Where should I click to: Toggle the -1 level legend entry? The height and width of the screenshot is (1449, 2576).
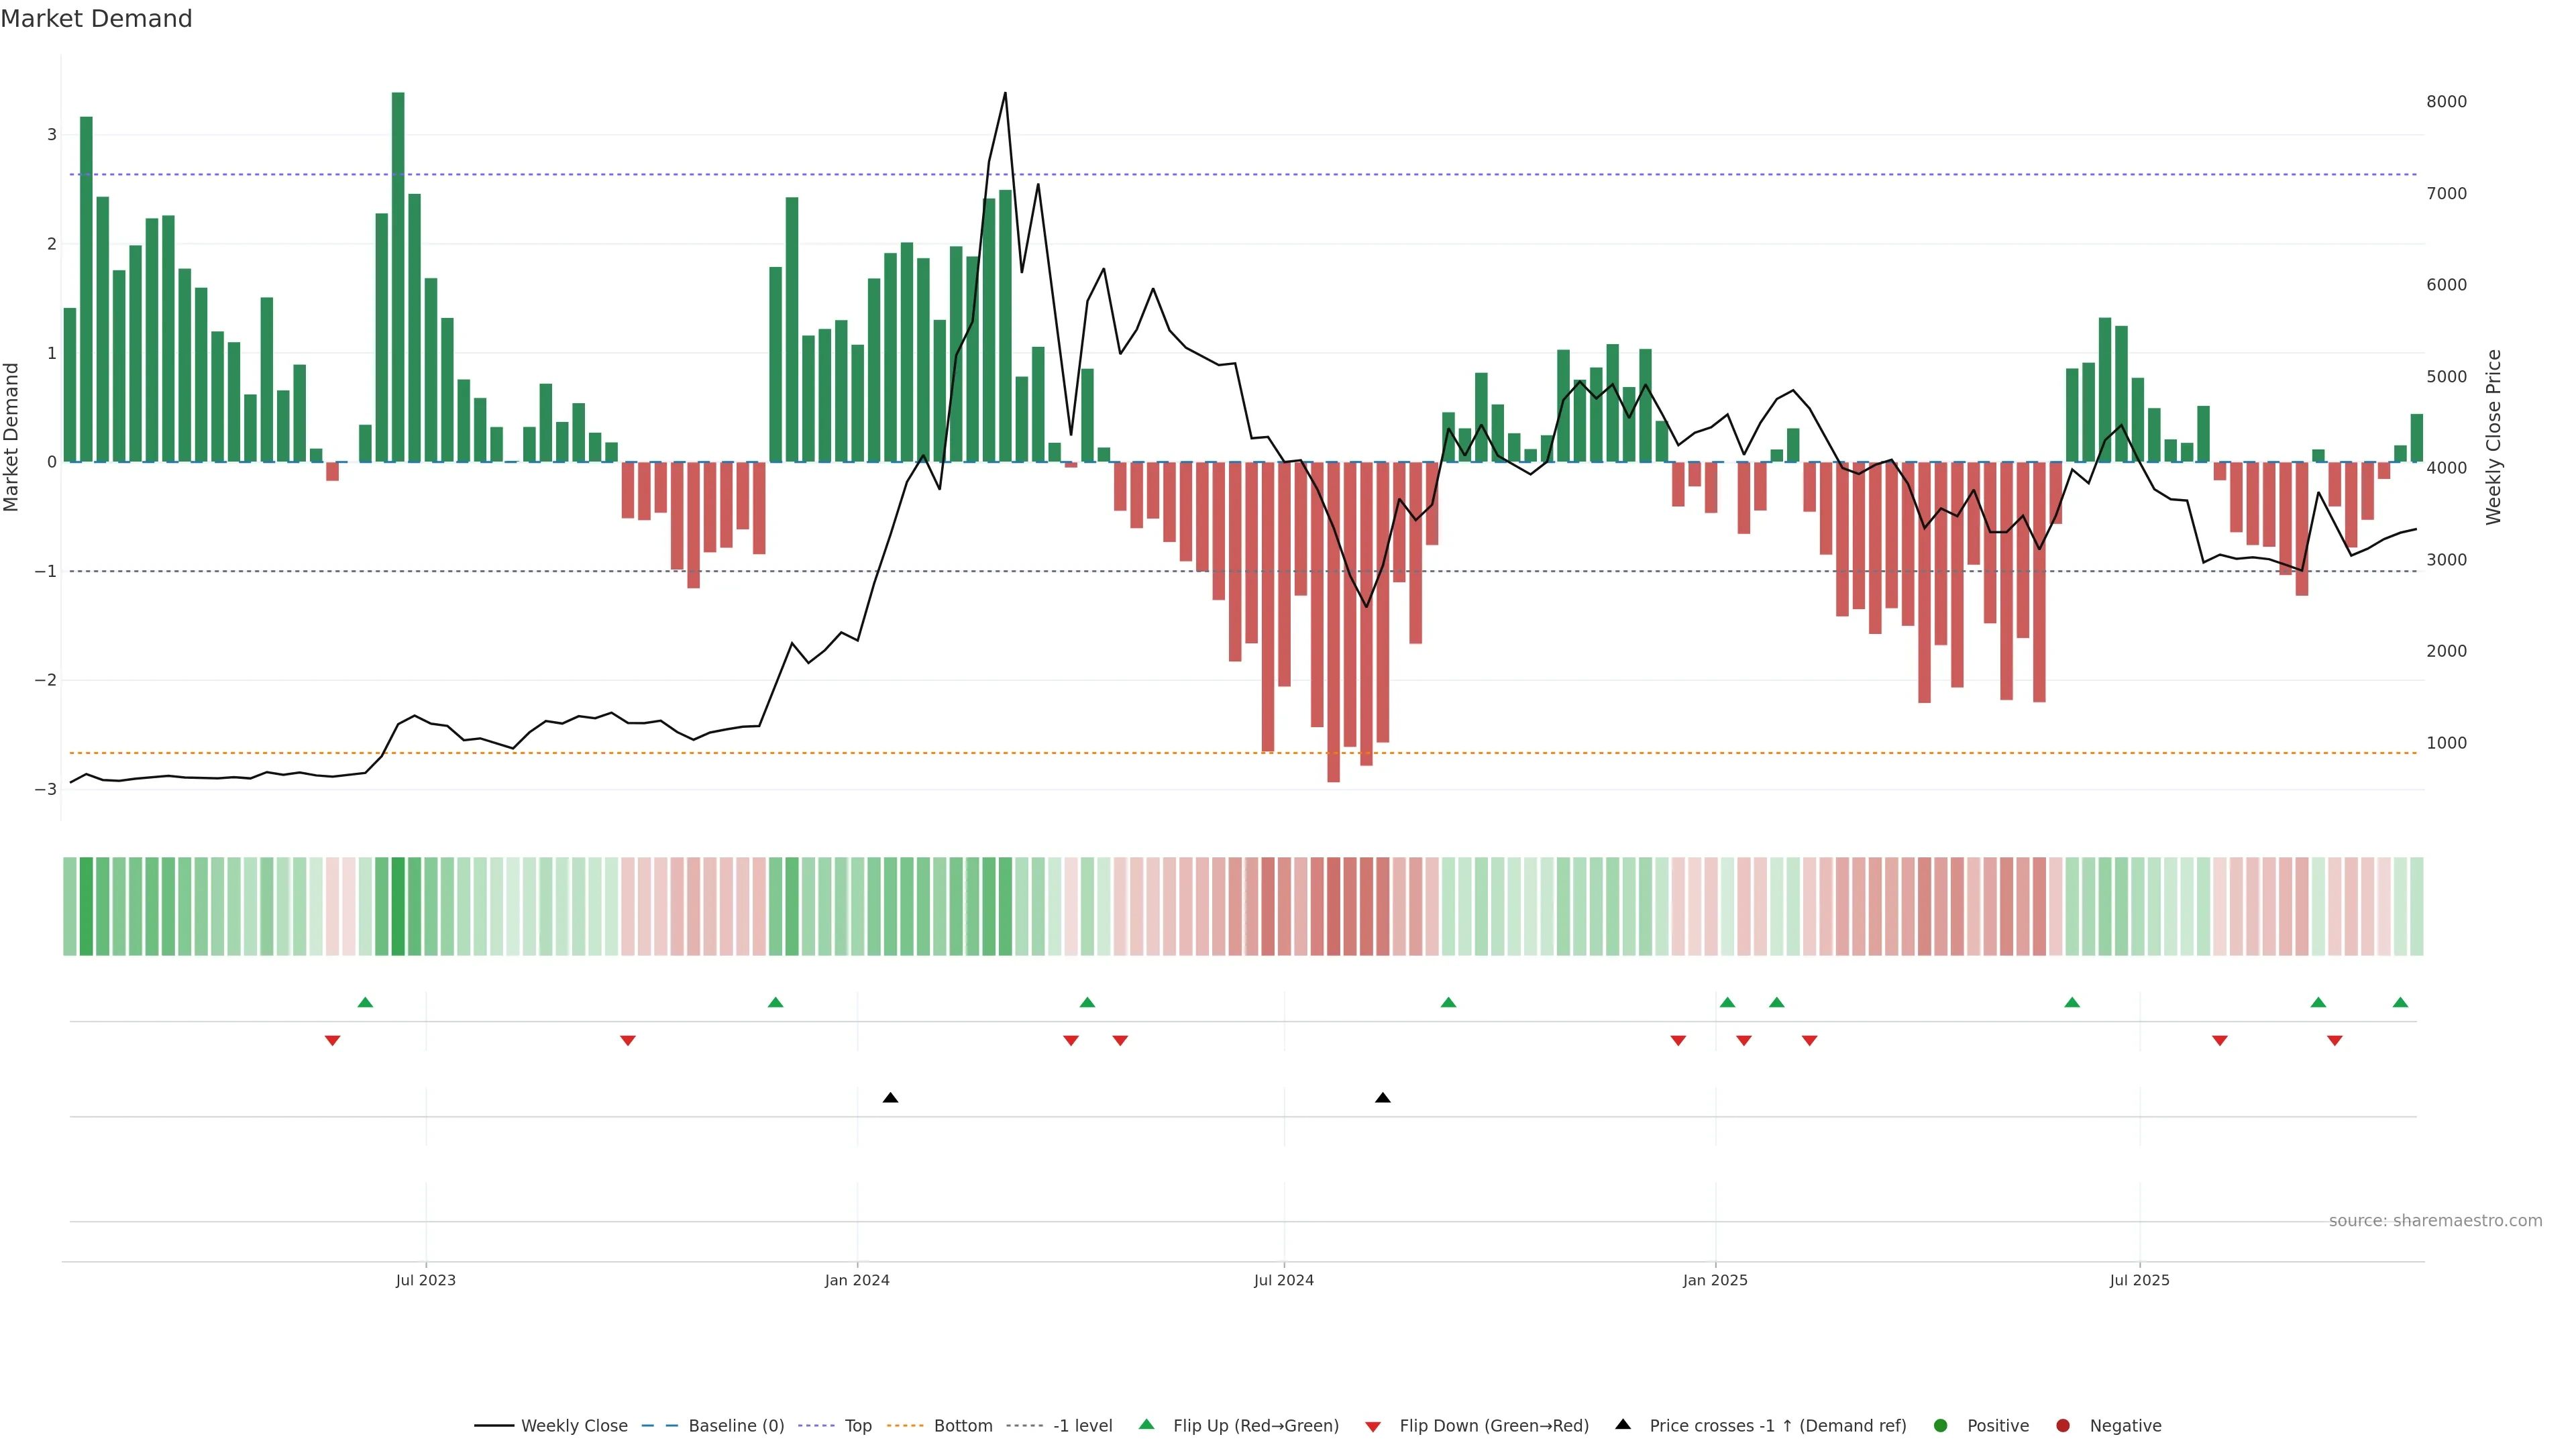pyautogui.click(x=1082, y=1426)
